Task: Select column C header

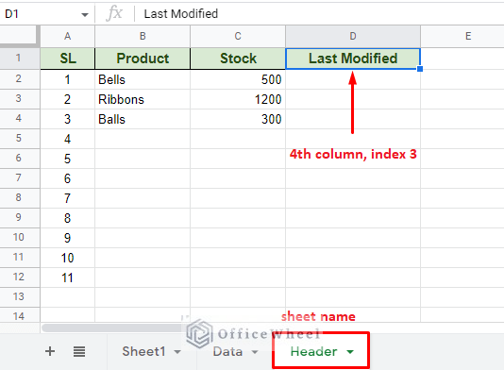Action: pos(238,36)
